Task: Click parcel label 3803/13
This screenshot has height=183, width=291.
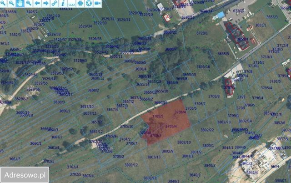Action: [x=154, y=157]
